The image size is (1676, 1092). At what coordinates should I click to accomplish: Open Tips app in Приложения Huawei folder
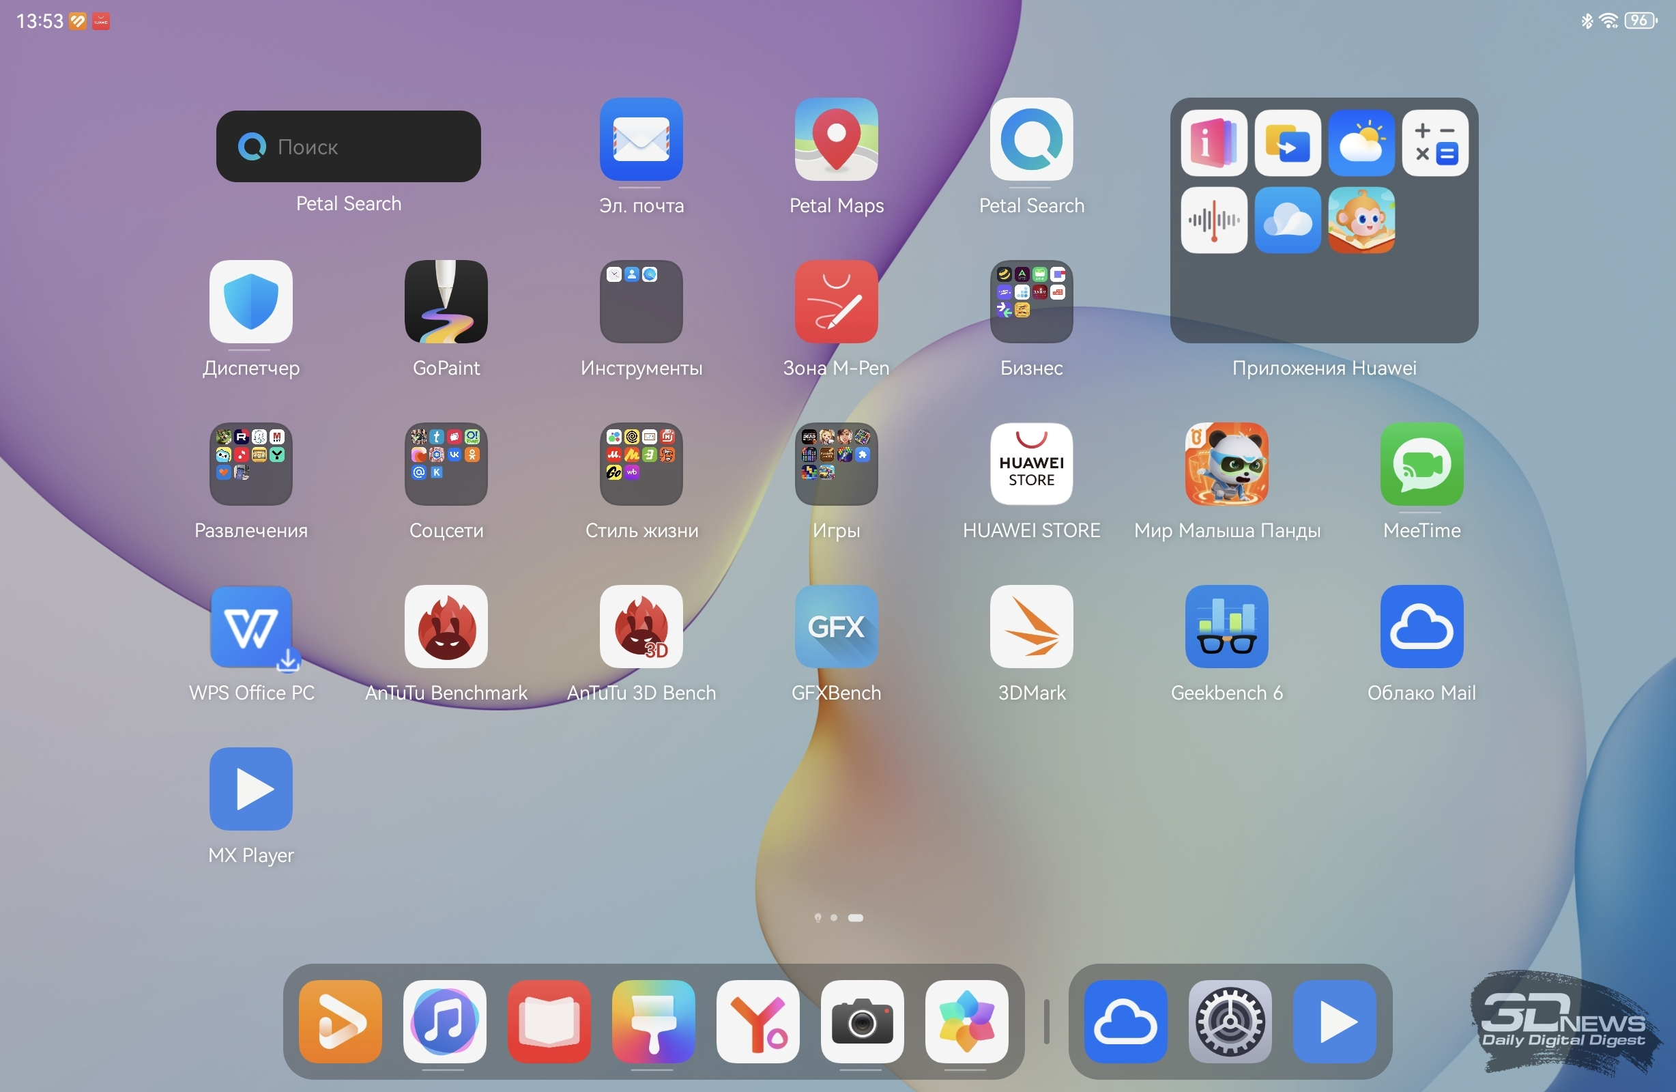pyautogui.click(x=1213, y=143)
